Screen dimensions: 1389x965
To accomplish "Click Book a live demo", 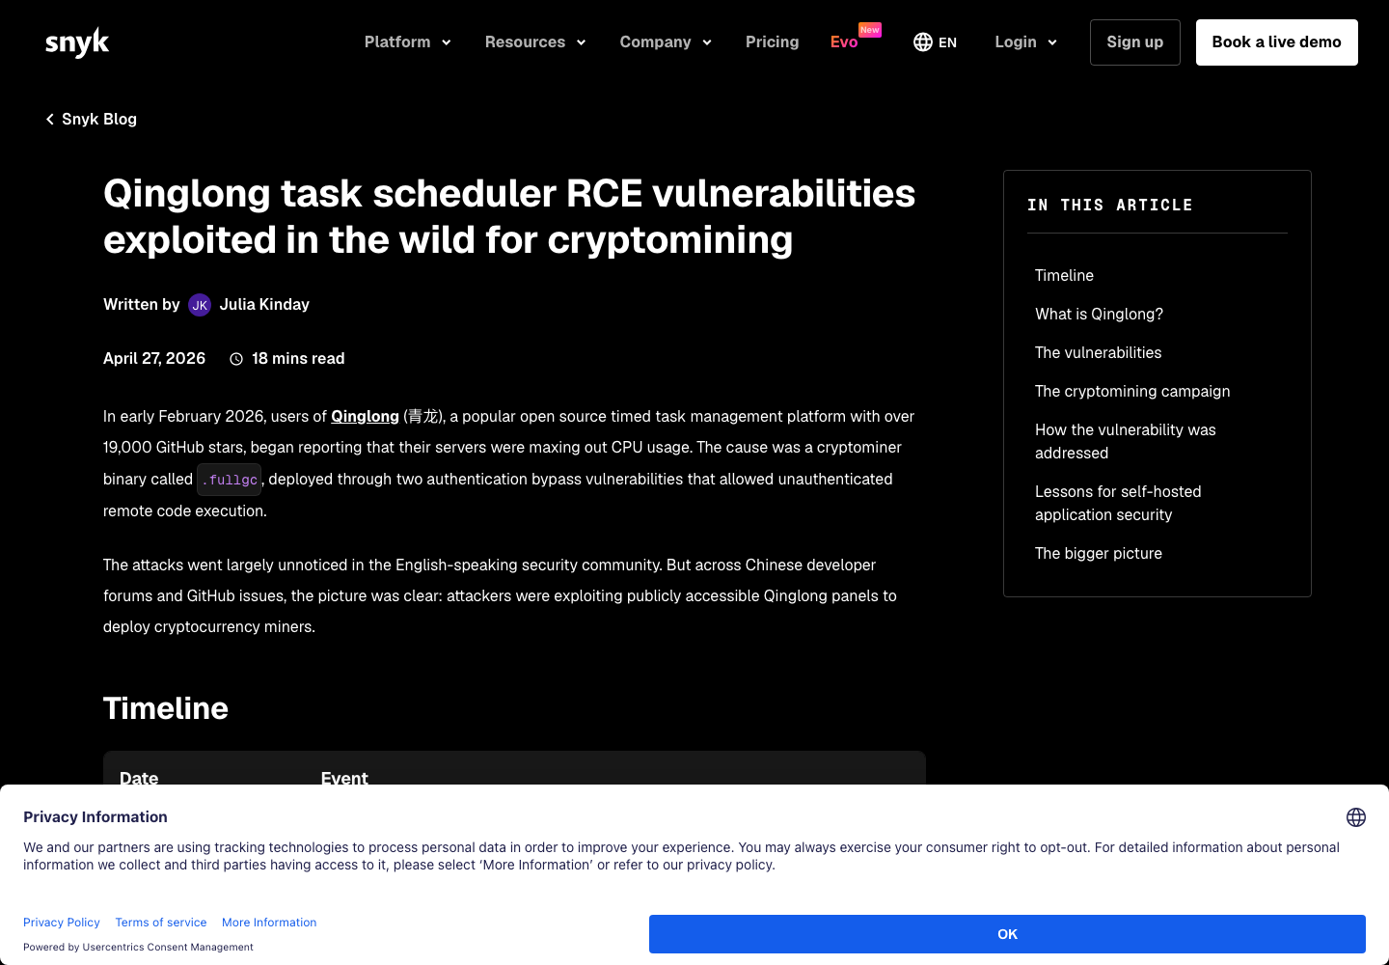I will [x=1277, y=42].
